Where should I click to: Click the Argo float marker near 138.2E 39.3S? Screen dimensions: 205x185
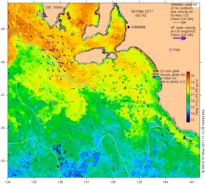[117, 168]
